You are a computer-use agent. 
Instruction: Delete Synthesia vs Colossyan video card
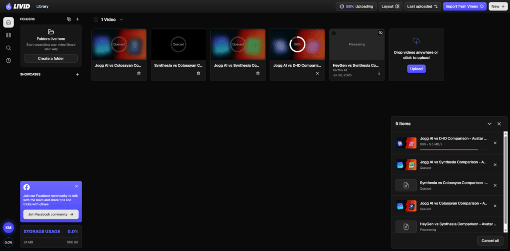pyautogui.click(x=198, y=74)
